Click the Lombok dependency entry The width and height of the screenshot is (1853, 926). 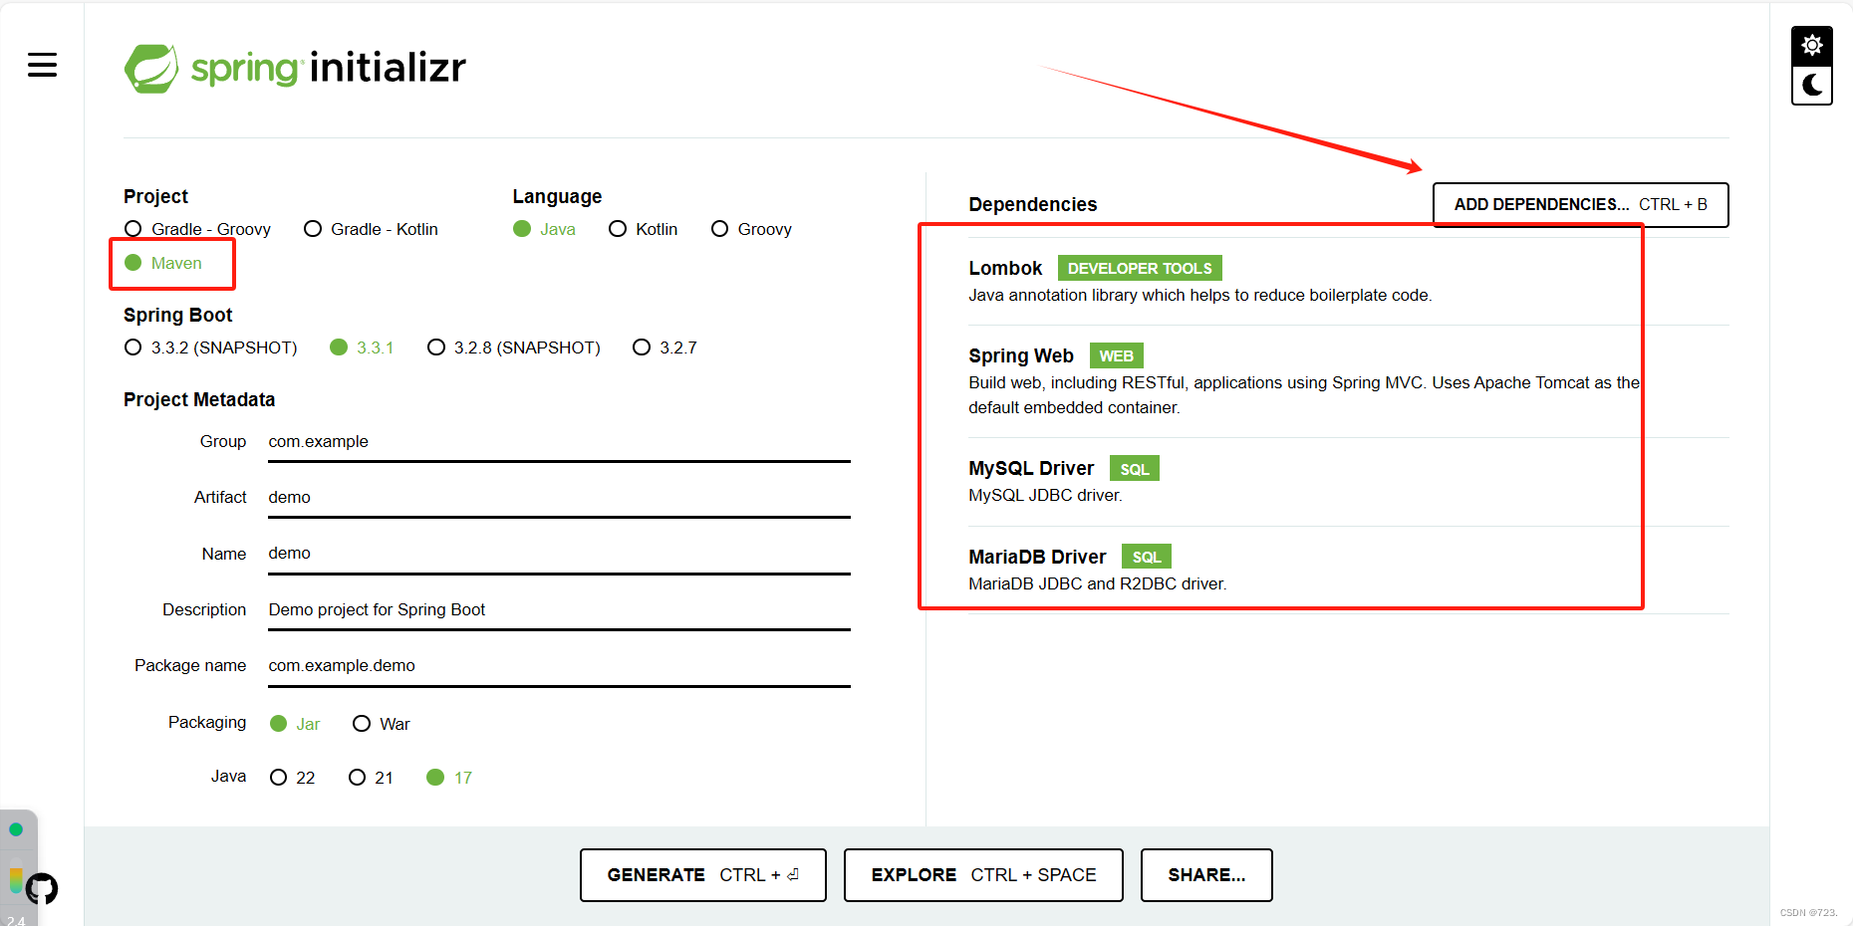1348,281
